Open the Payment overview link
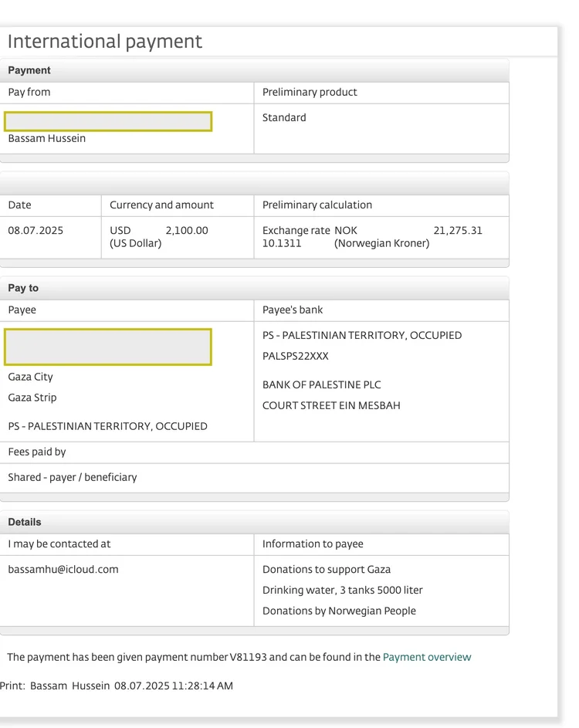579x728 pixels. coord(426,657)
